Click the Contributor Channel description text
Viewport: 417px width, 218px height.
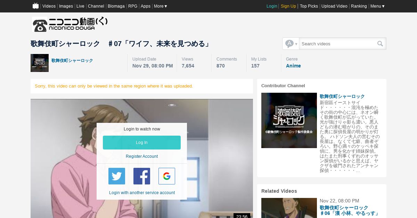click(350, 137)
